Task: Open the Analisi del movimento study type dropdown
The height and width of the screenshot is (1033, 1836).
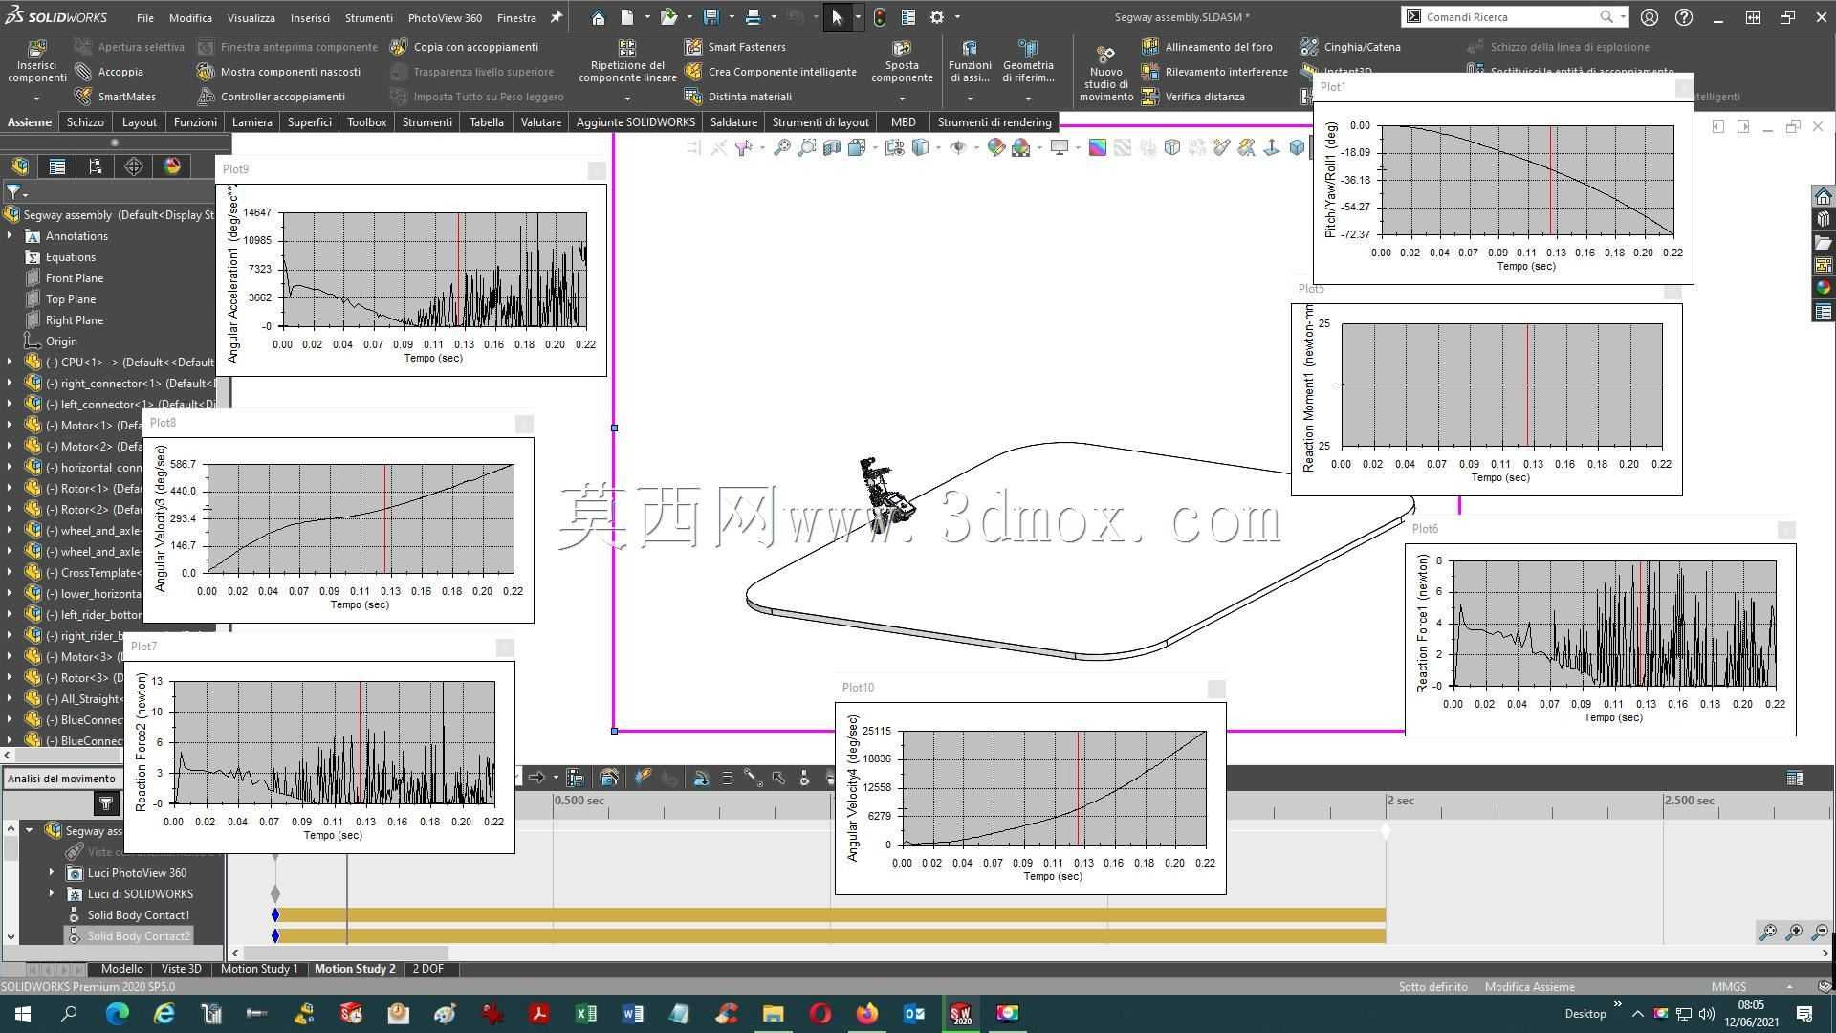Action: click(x=63, y=779)
